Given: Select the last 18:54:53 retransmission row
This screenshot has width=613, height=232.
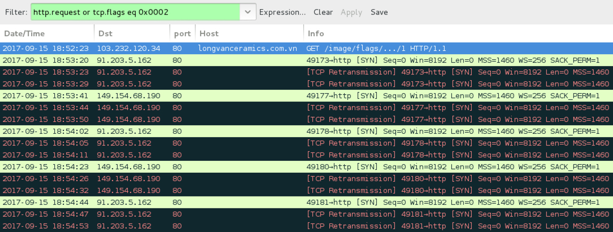Looking at the screenshot, I should coord(306,226).
